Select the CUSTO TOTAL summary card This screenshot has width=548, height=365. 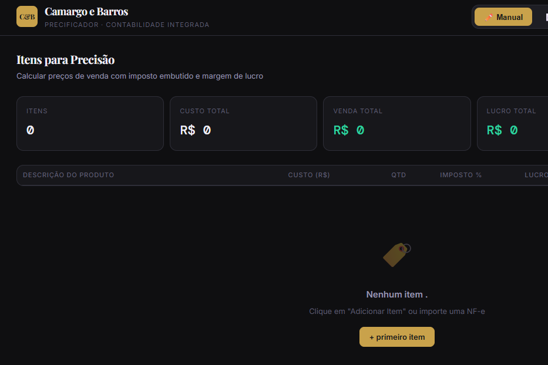(243, 123)
